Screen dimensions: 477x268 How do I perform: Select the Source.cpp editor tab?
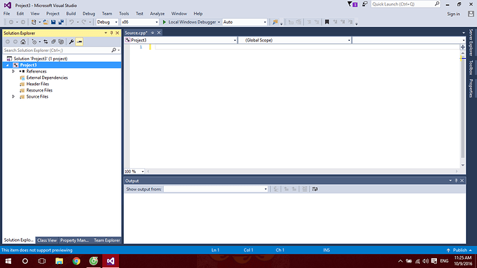[136, 33]
